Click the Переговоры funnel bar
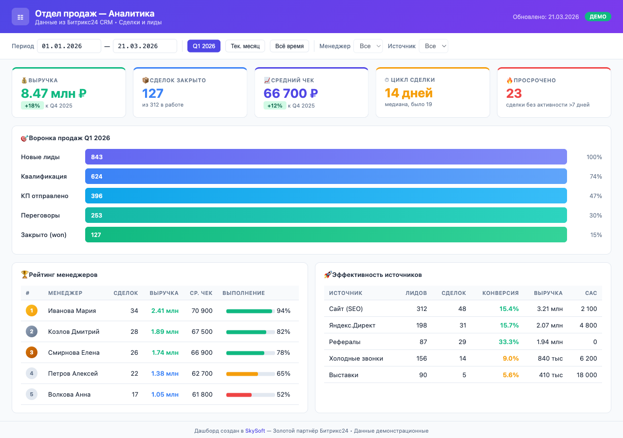Screen dimensions: 623x438 pyautogui.click(x=326, y=215)
